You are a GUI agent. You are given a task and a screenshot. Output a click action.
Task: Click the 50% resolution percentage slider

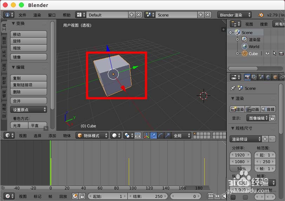pyautogui.click(x=240, y=169)
